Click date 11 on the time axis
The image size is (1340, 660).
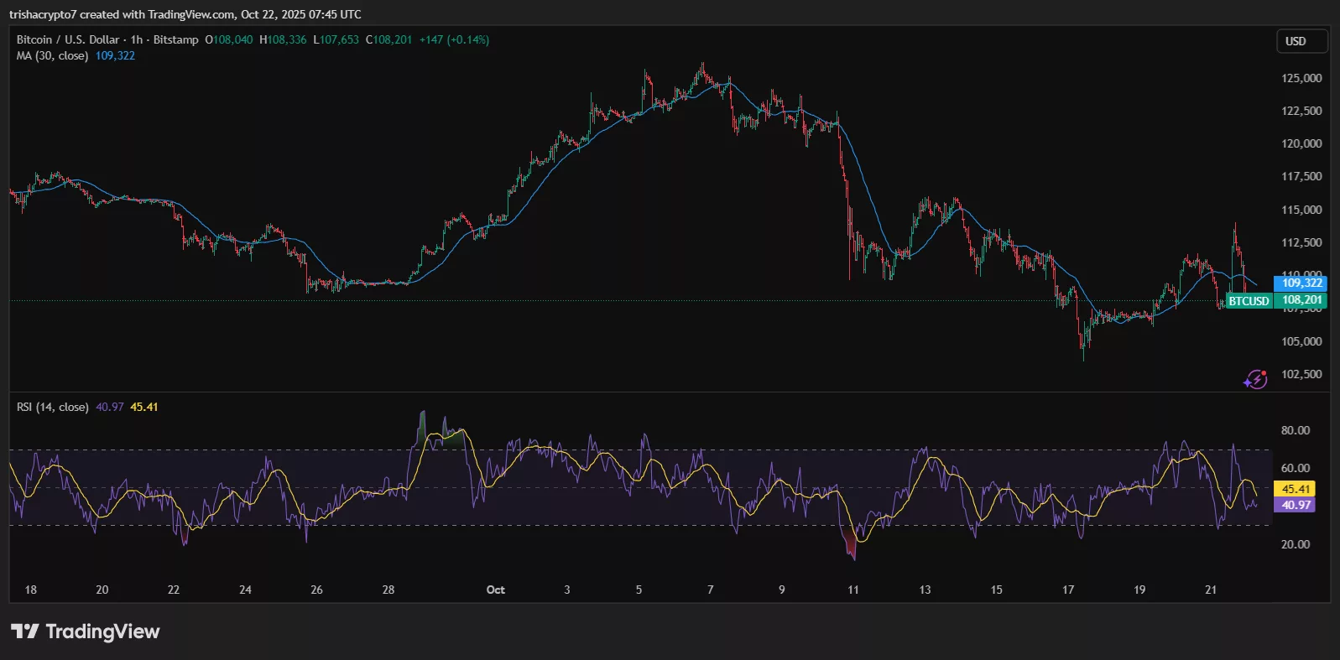pyautogui.click(x=852, y=590)
